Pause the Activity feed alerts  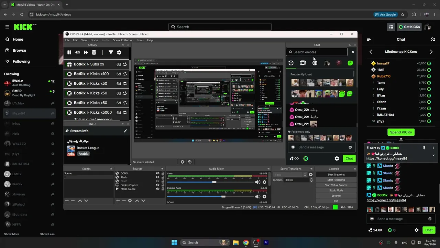tap(69, 52)
